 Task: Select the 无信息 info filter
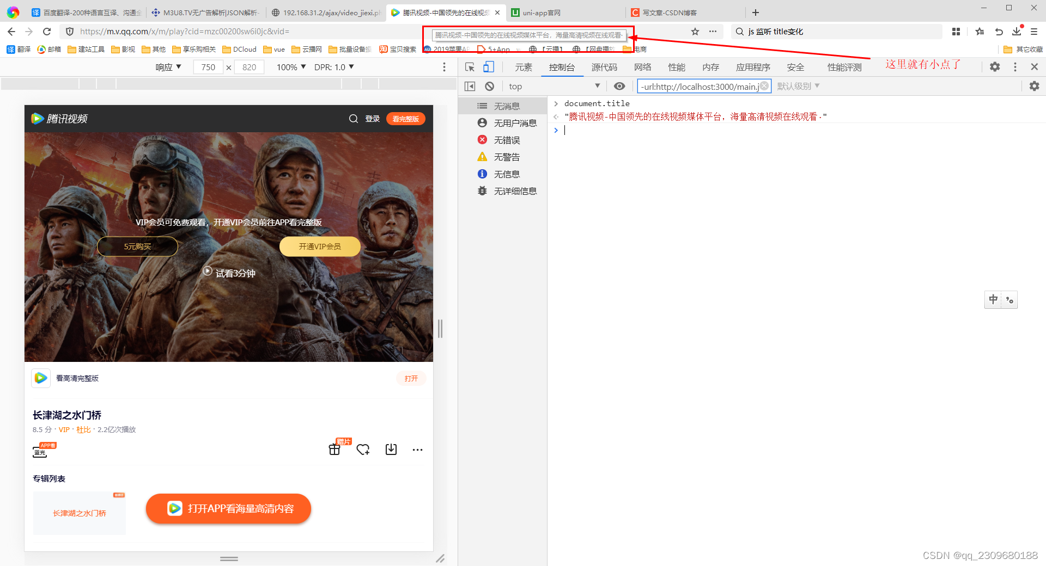[x=503, y=174]
